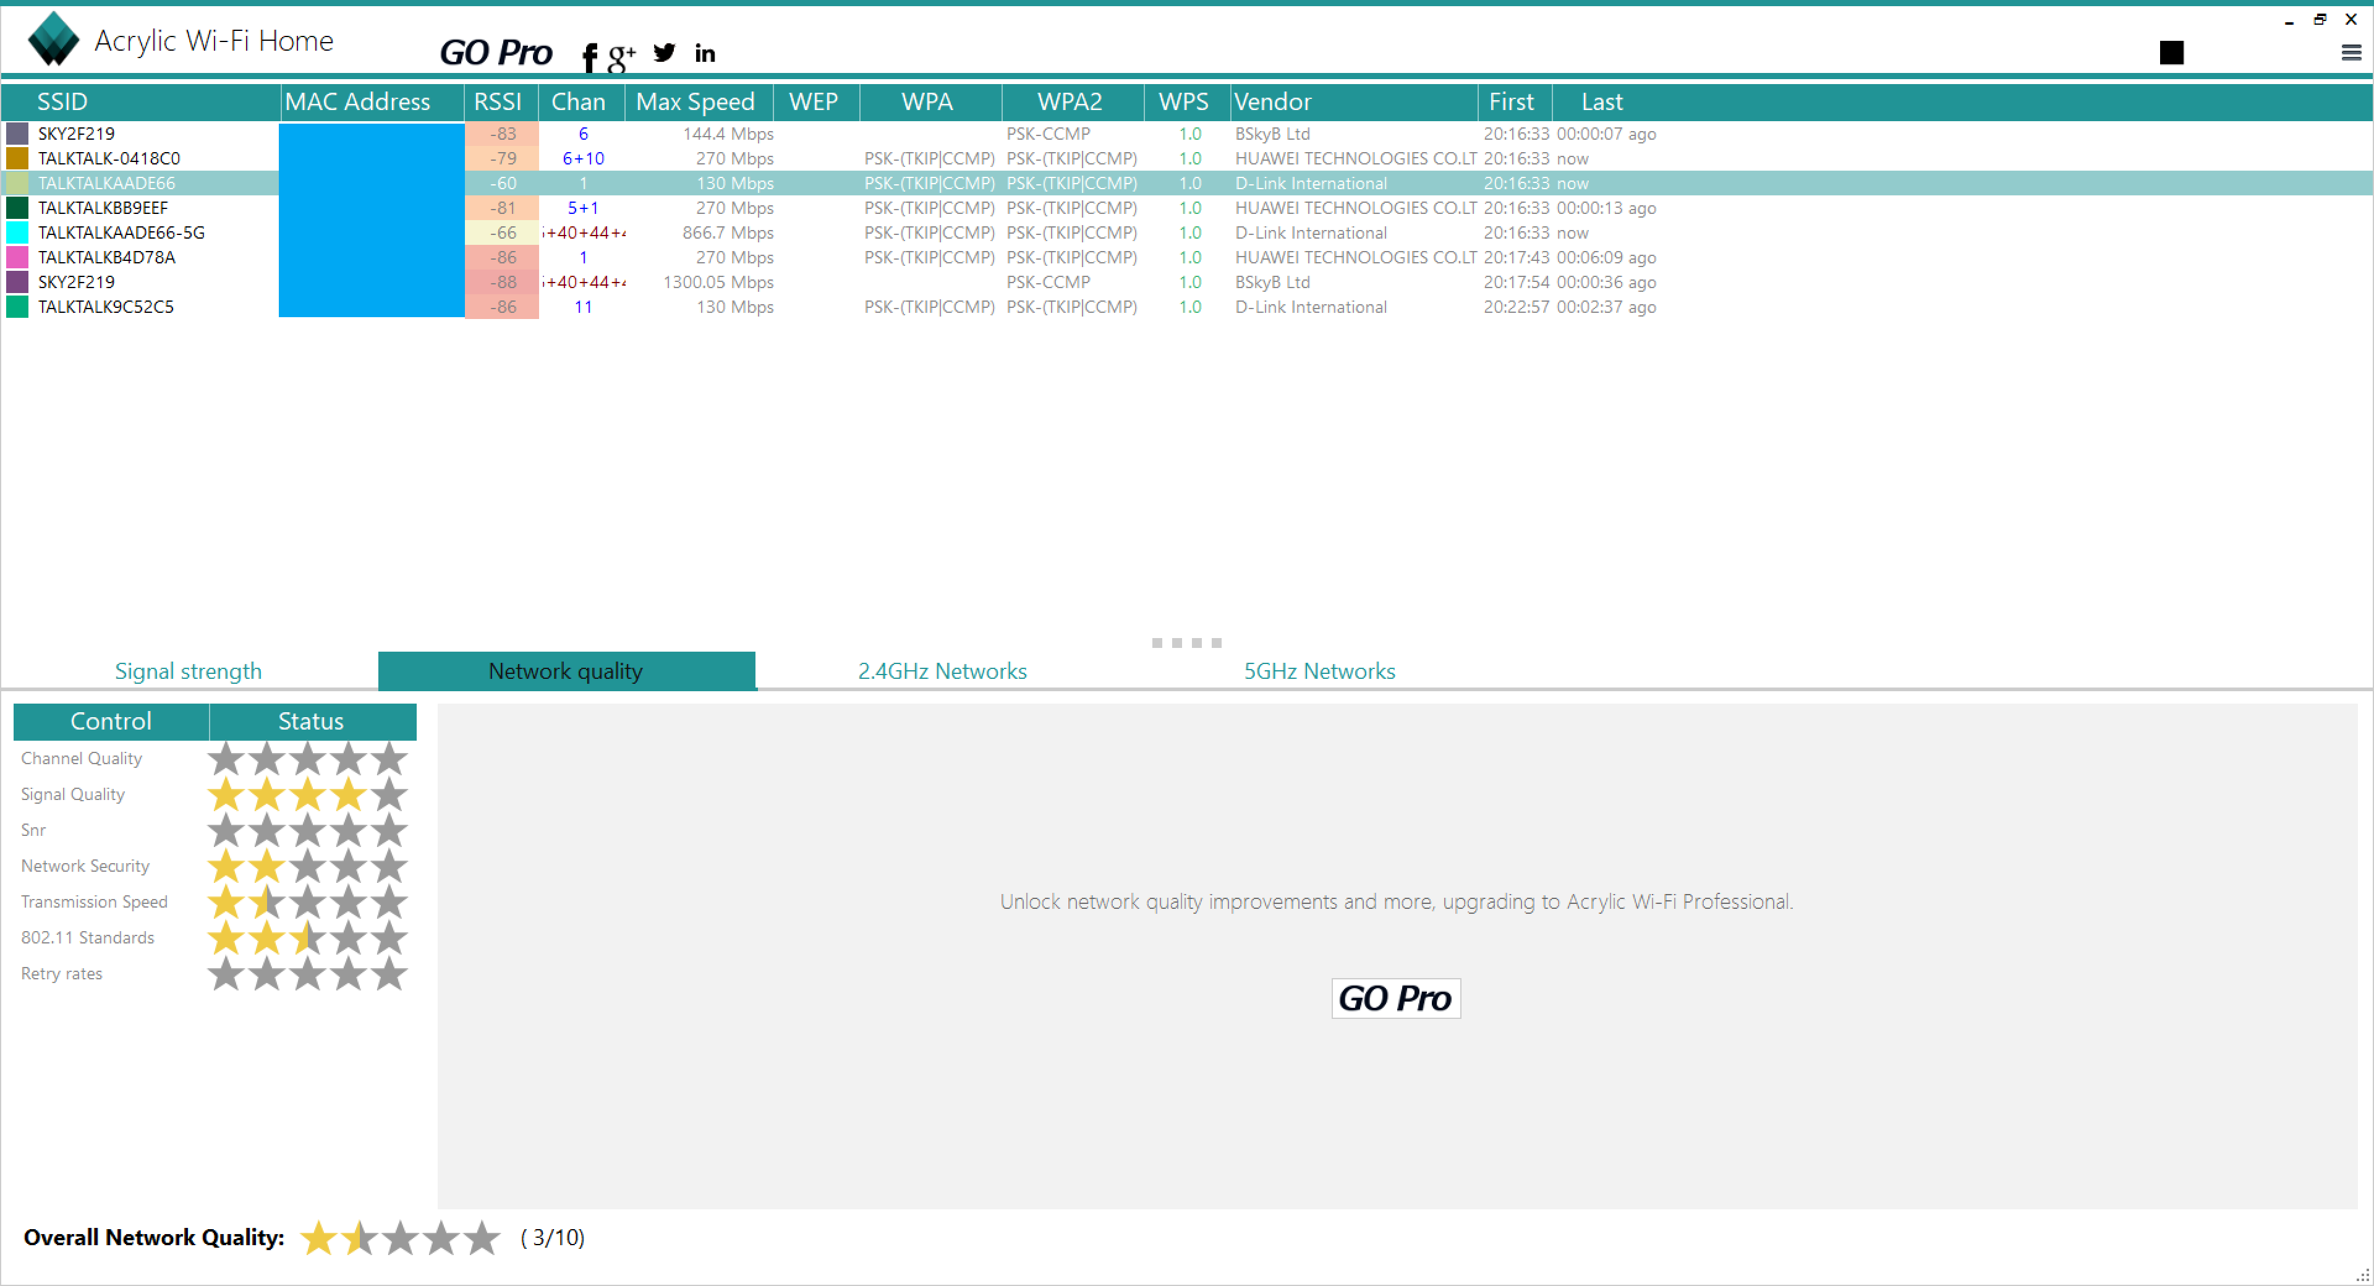Viewport: 2374px width, 1286px height.
Task: Click GO Pro button in upgrade panel
Action: pyautogui.click(x=1395, y=999)
